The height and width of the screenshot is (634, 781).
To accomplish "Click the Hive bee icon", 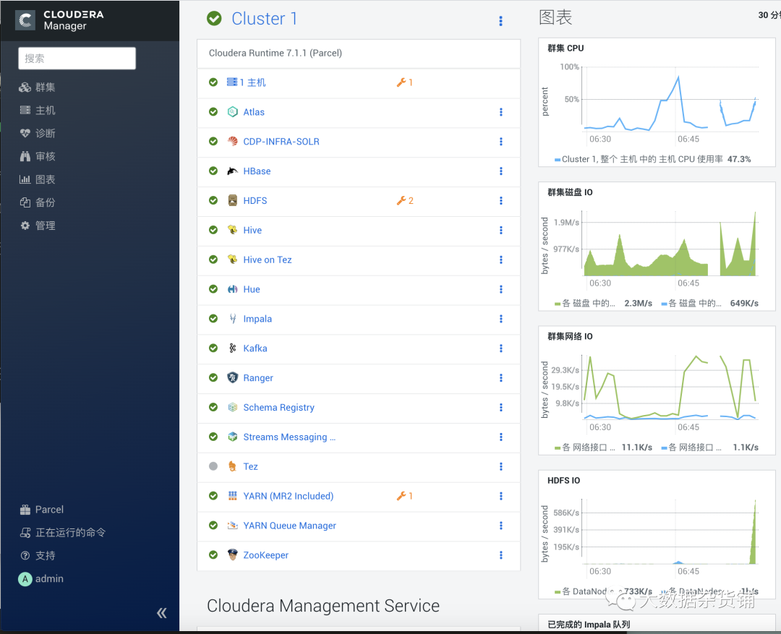I will pos(233,230).
